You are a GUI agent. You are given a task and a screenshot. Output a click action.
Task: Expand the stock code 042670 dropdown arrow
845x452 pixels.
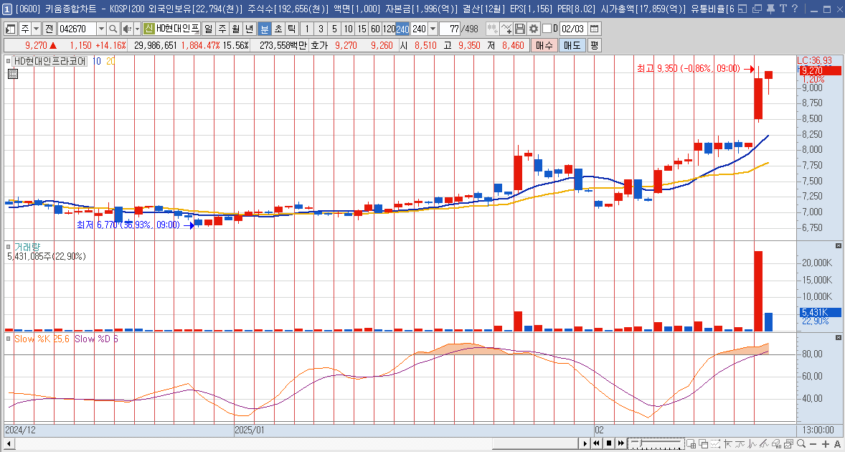click(x=101, y=29)
